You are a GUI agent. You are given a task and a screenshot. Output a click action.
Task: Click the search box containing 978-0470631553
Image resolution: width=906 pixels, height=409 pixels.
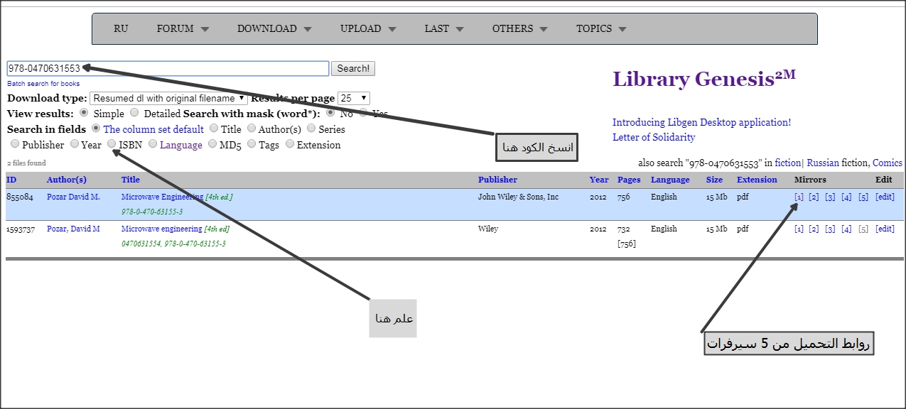(x=168, y=68)
